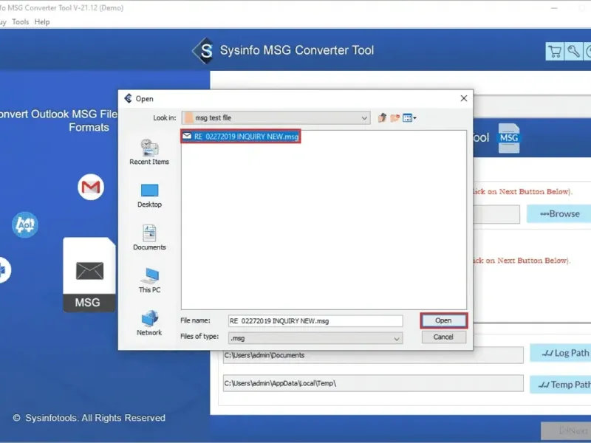Browse the Network location
591x443 pixels.
pyautogui.click(x=149, y=323)
